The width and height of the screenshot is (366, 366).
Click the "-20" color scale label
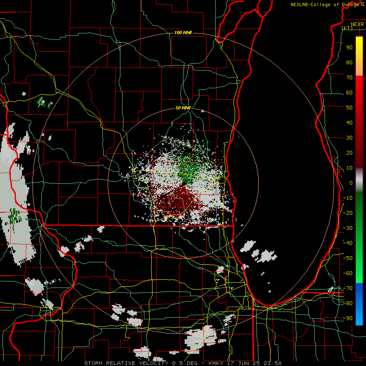pyautogui.click(x=348, y=213)
